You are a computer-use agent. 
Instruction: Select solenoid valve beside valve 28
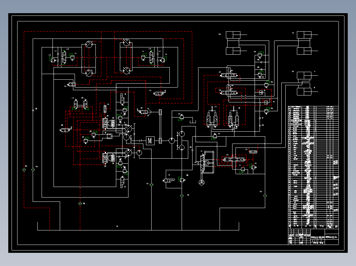pos(169,180)
